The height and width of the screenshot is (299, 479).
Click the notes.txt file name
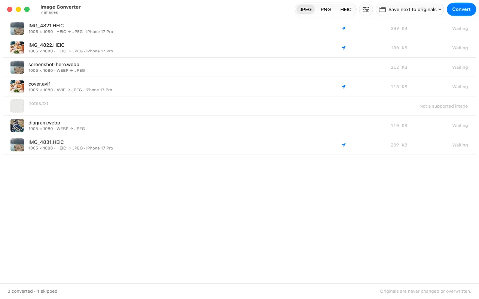pos(38,104)
